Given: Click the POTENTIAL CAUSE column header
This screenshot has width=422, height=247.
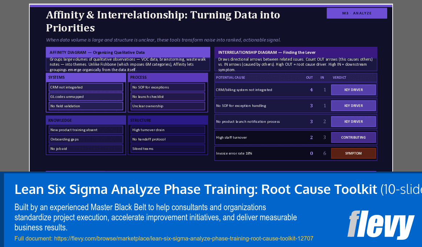Looking at the screenshot, I should coord(230,78).
